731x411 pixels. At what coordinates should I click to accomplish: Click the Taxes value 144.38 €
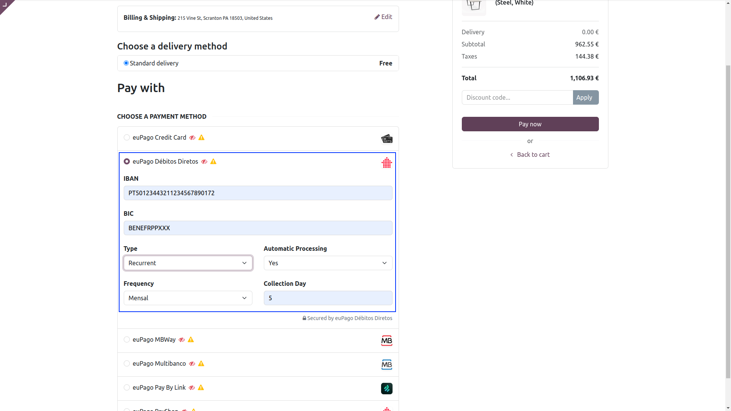coord(587,56)
